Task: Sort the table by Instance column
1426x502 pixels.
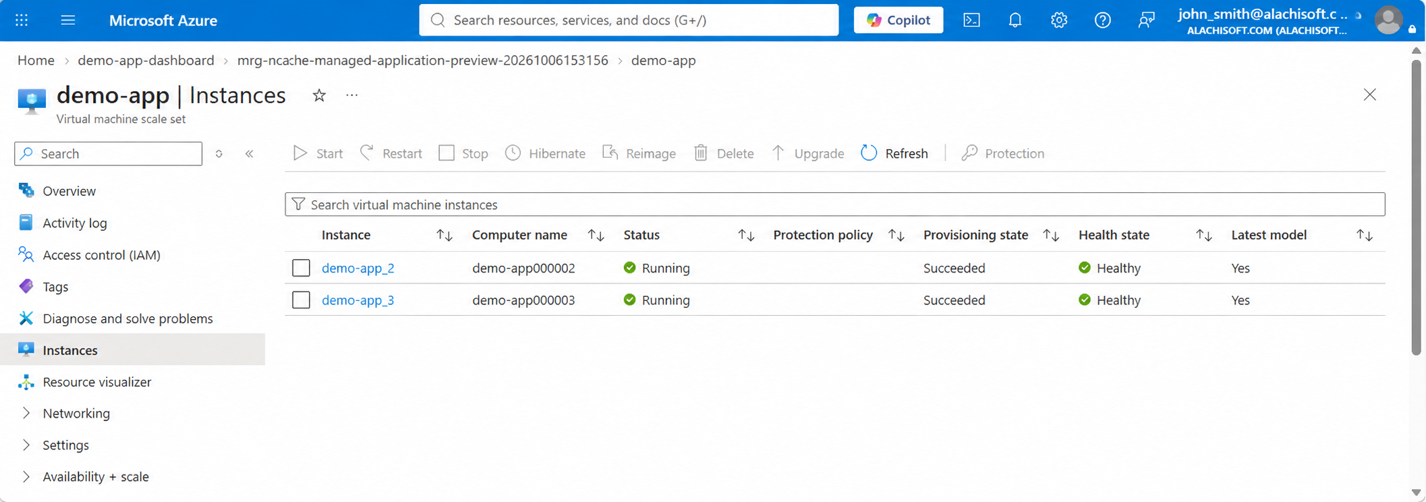Action: click(x=444, y=235)
